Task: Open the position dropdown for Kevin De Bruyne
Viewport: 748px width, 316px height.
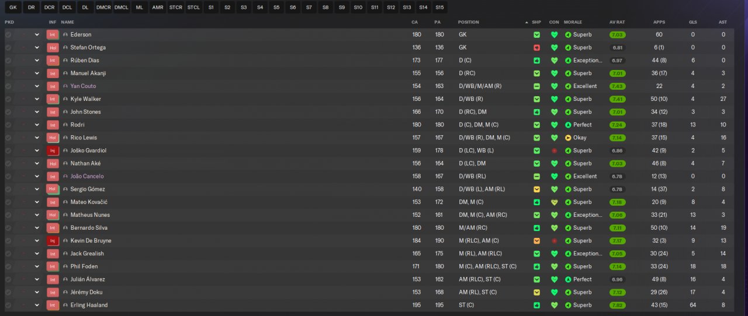Action: pos(37,241)
